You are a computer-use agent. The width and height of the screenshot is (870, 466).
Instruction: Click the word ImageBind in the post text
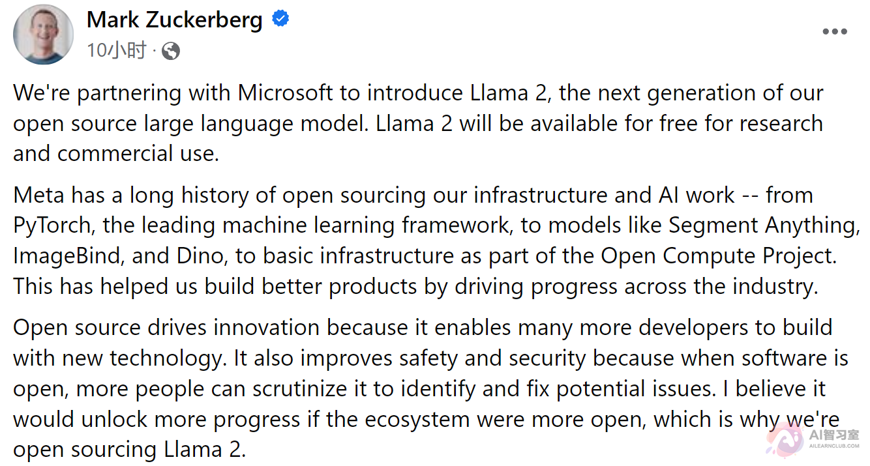point(66,255)
